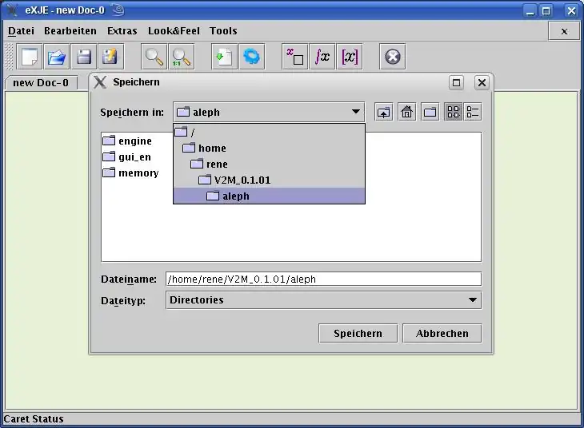Click the bracketed [x] math icon

(350, 57)
